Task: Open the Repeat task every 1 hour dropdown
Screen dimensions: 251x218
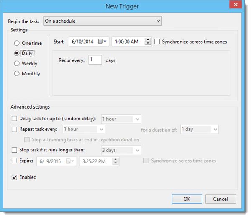Action: [x=84, y=129]
